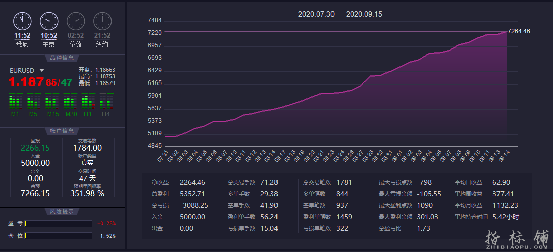
Task: Click the New York (纽约) clock icon
Action: pyautogui.click(x=102, y=21)
